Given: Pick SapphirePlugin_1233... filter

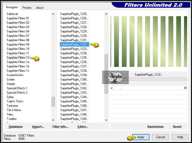Looking at the screenshot, I should tap(74, 49).
